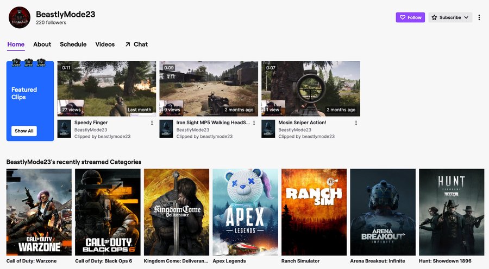
Task: Open options menu for Speedy Finger clip
Action: coord(152,123)
